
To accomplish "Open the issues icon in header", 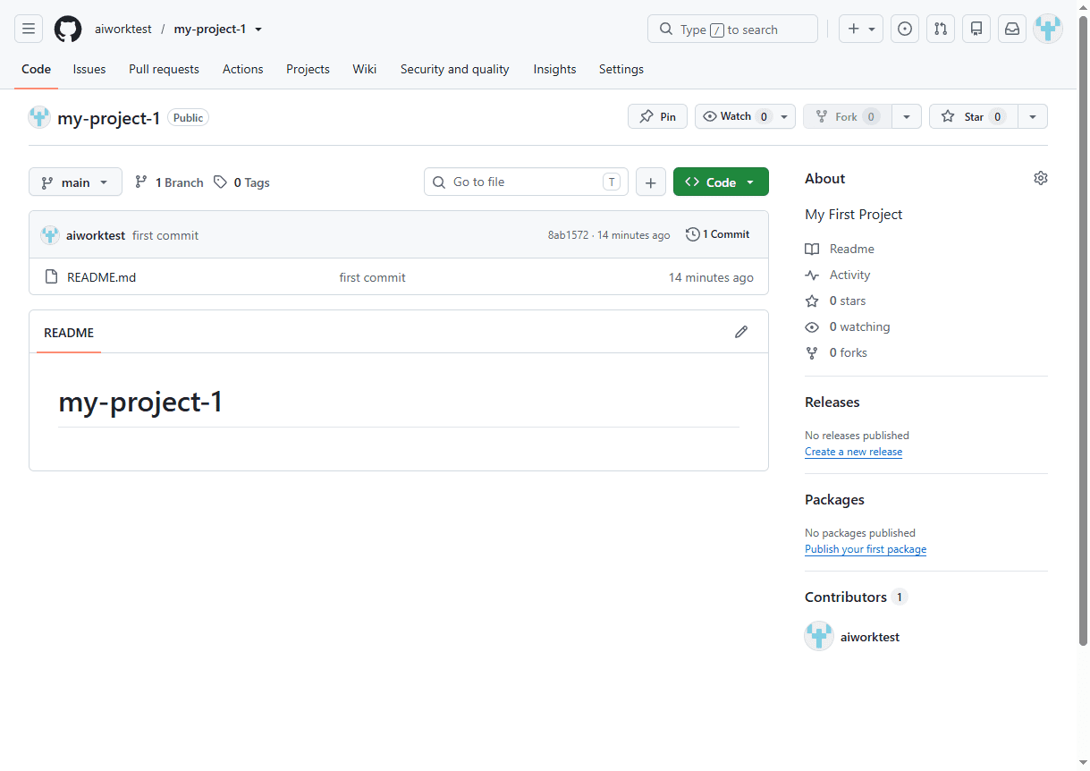I will coord(905,29).
